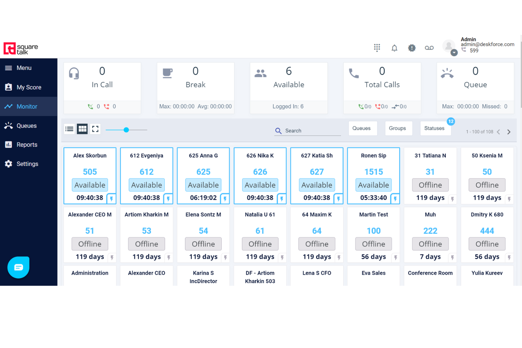Select the Monitor section in the sidebar

[x=27, y=106]
